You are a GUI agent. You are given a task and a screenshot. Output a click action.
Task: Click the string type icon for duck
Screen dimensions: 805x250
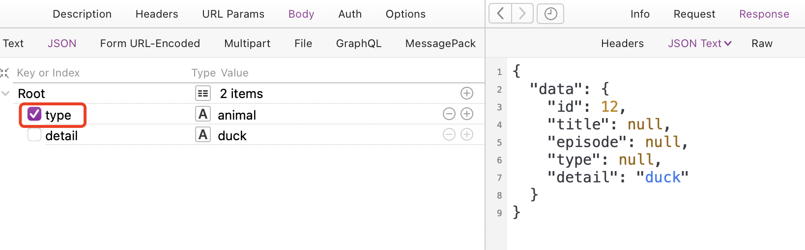pyautogui.click(x=203, y=134)
